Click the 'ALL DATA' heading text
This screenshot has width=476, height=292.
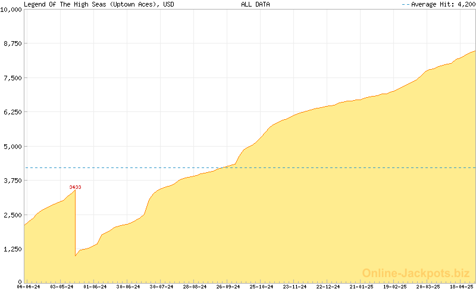255,4
